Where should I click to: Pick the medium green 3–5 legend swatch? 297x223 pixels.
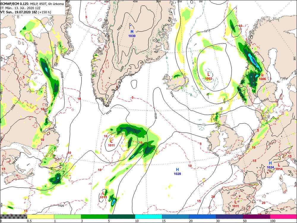[x=94, y=216]
